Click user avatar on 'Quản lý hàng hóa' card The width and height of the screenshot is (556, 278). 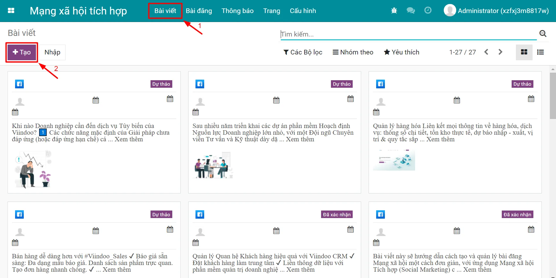pyautogui.click(x=381, y=102)
